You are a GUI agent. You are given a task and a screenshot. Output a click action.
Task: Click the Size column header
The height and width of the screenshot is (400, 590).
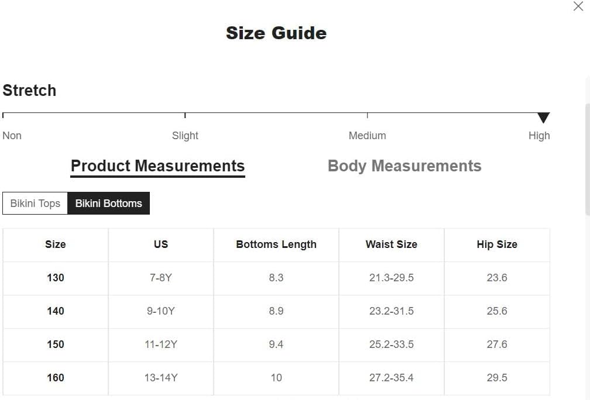coord(56,244)
